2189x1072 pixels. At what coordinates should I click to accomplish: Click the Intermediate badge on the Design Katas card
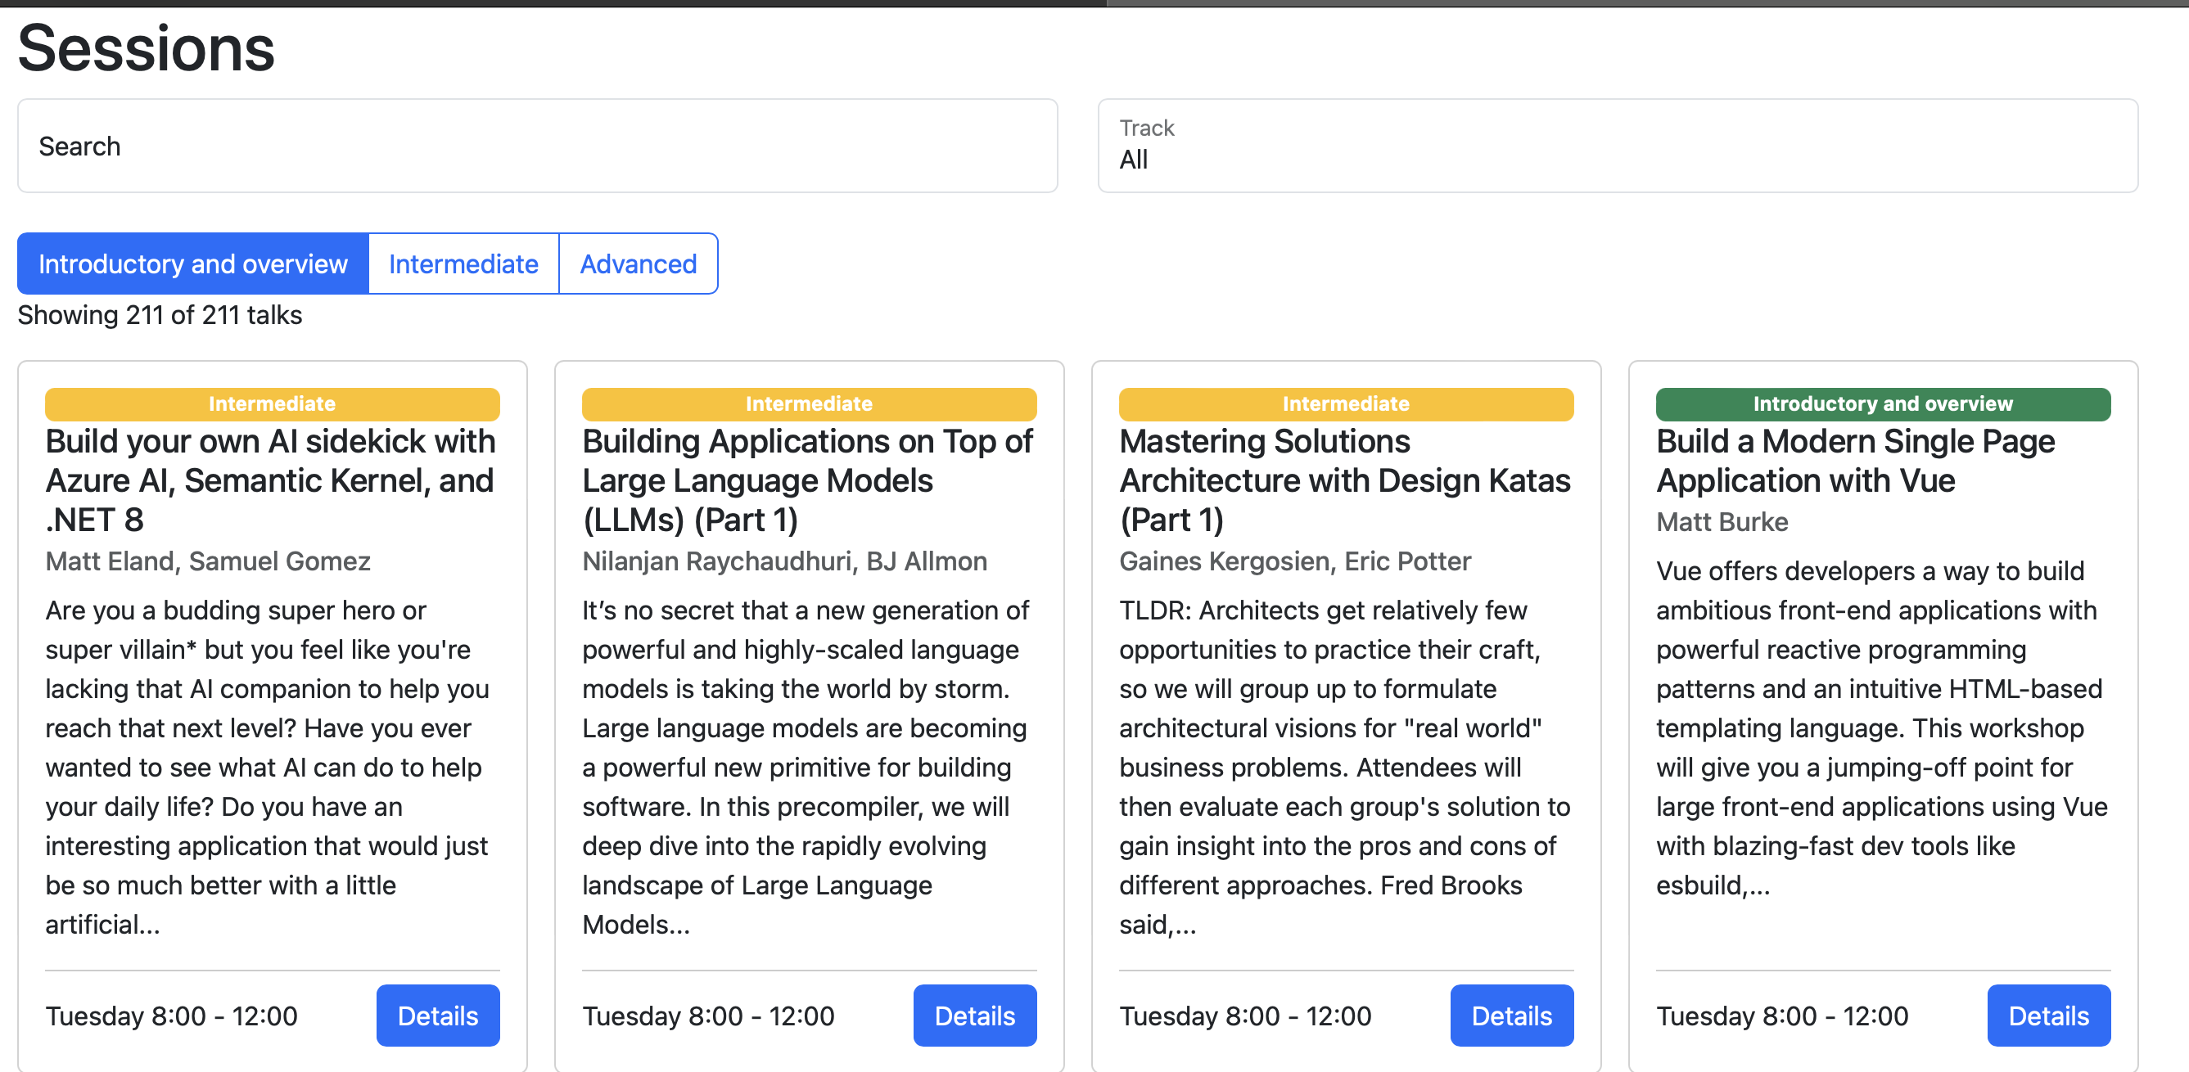[1345, 404]
